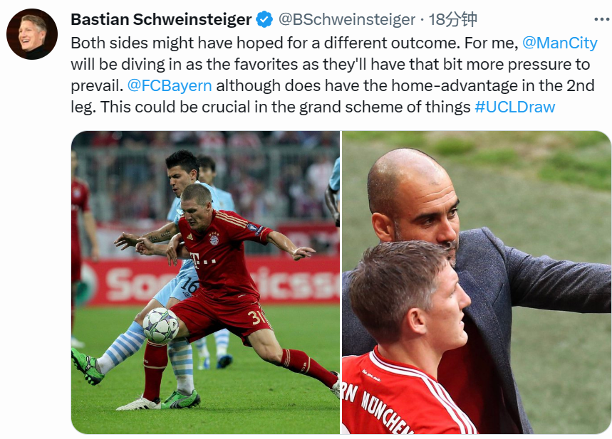Viewport: 612px width, 439px height.
Task: Click the red advertising board in photo
Action: point(211,282)
